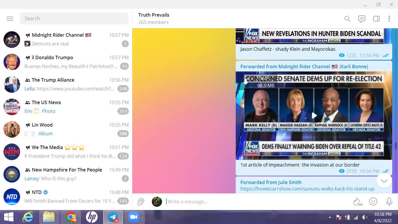398x224 pixels.
Task: Open The US News group chat
Action: pyautogui.click(x=66, y=107)
